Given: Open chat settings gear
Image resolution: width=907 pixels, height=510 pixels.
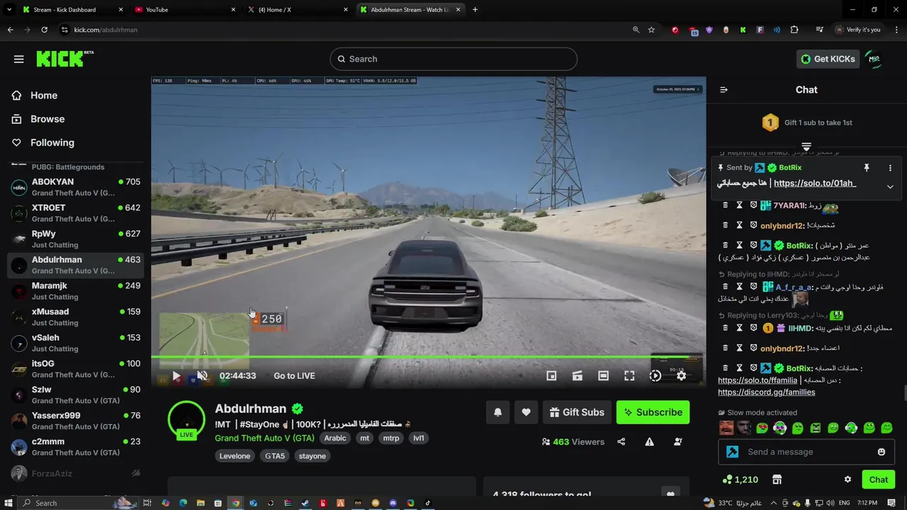Looking at the screenshot, I should click(x=847, y=480).
